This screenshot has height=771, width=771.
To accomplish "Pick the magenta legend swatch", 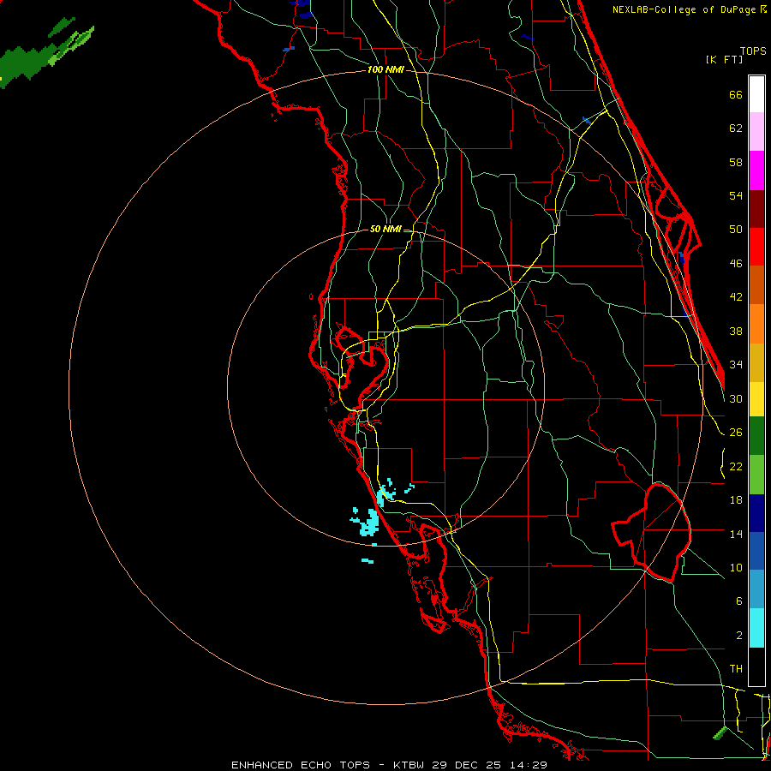I will click(x=756, y=170).
